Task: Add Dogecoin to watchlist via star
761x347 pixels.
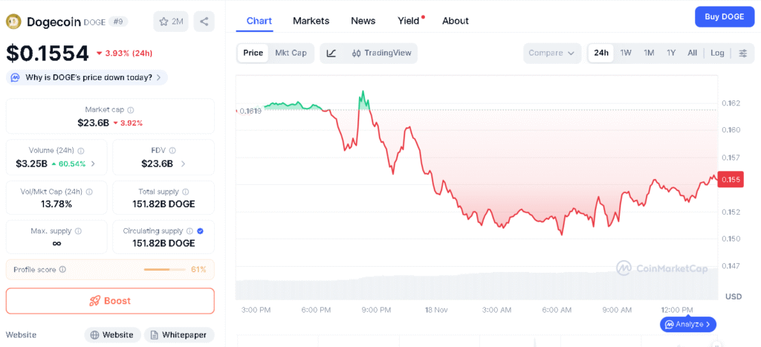Action: (171, 22)
